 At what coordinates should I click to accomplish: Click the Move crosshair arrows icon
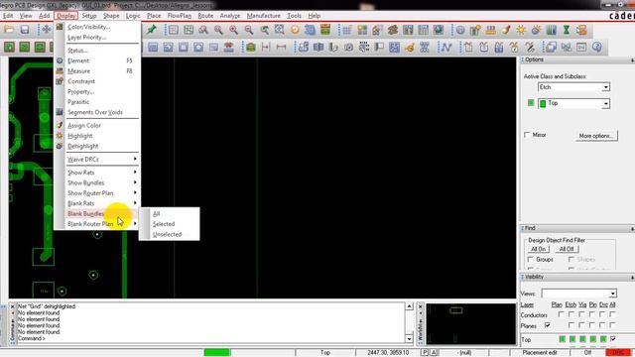[47, 30]
